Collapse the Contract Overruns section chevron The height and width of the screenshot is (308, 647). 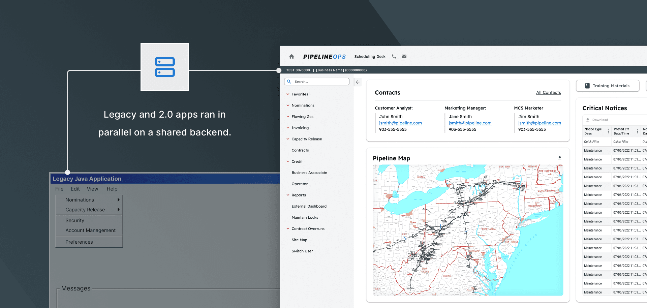pyautogui.click(x=288, y=228)
